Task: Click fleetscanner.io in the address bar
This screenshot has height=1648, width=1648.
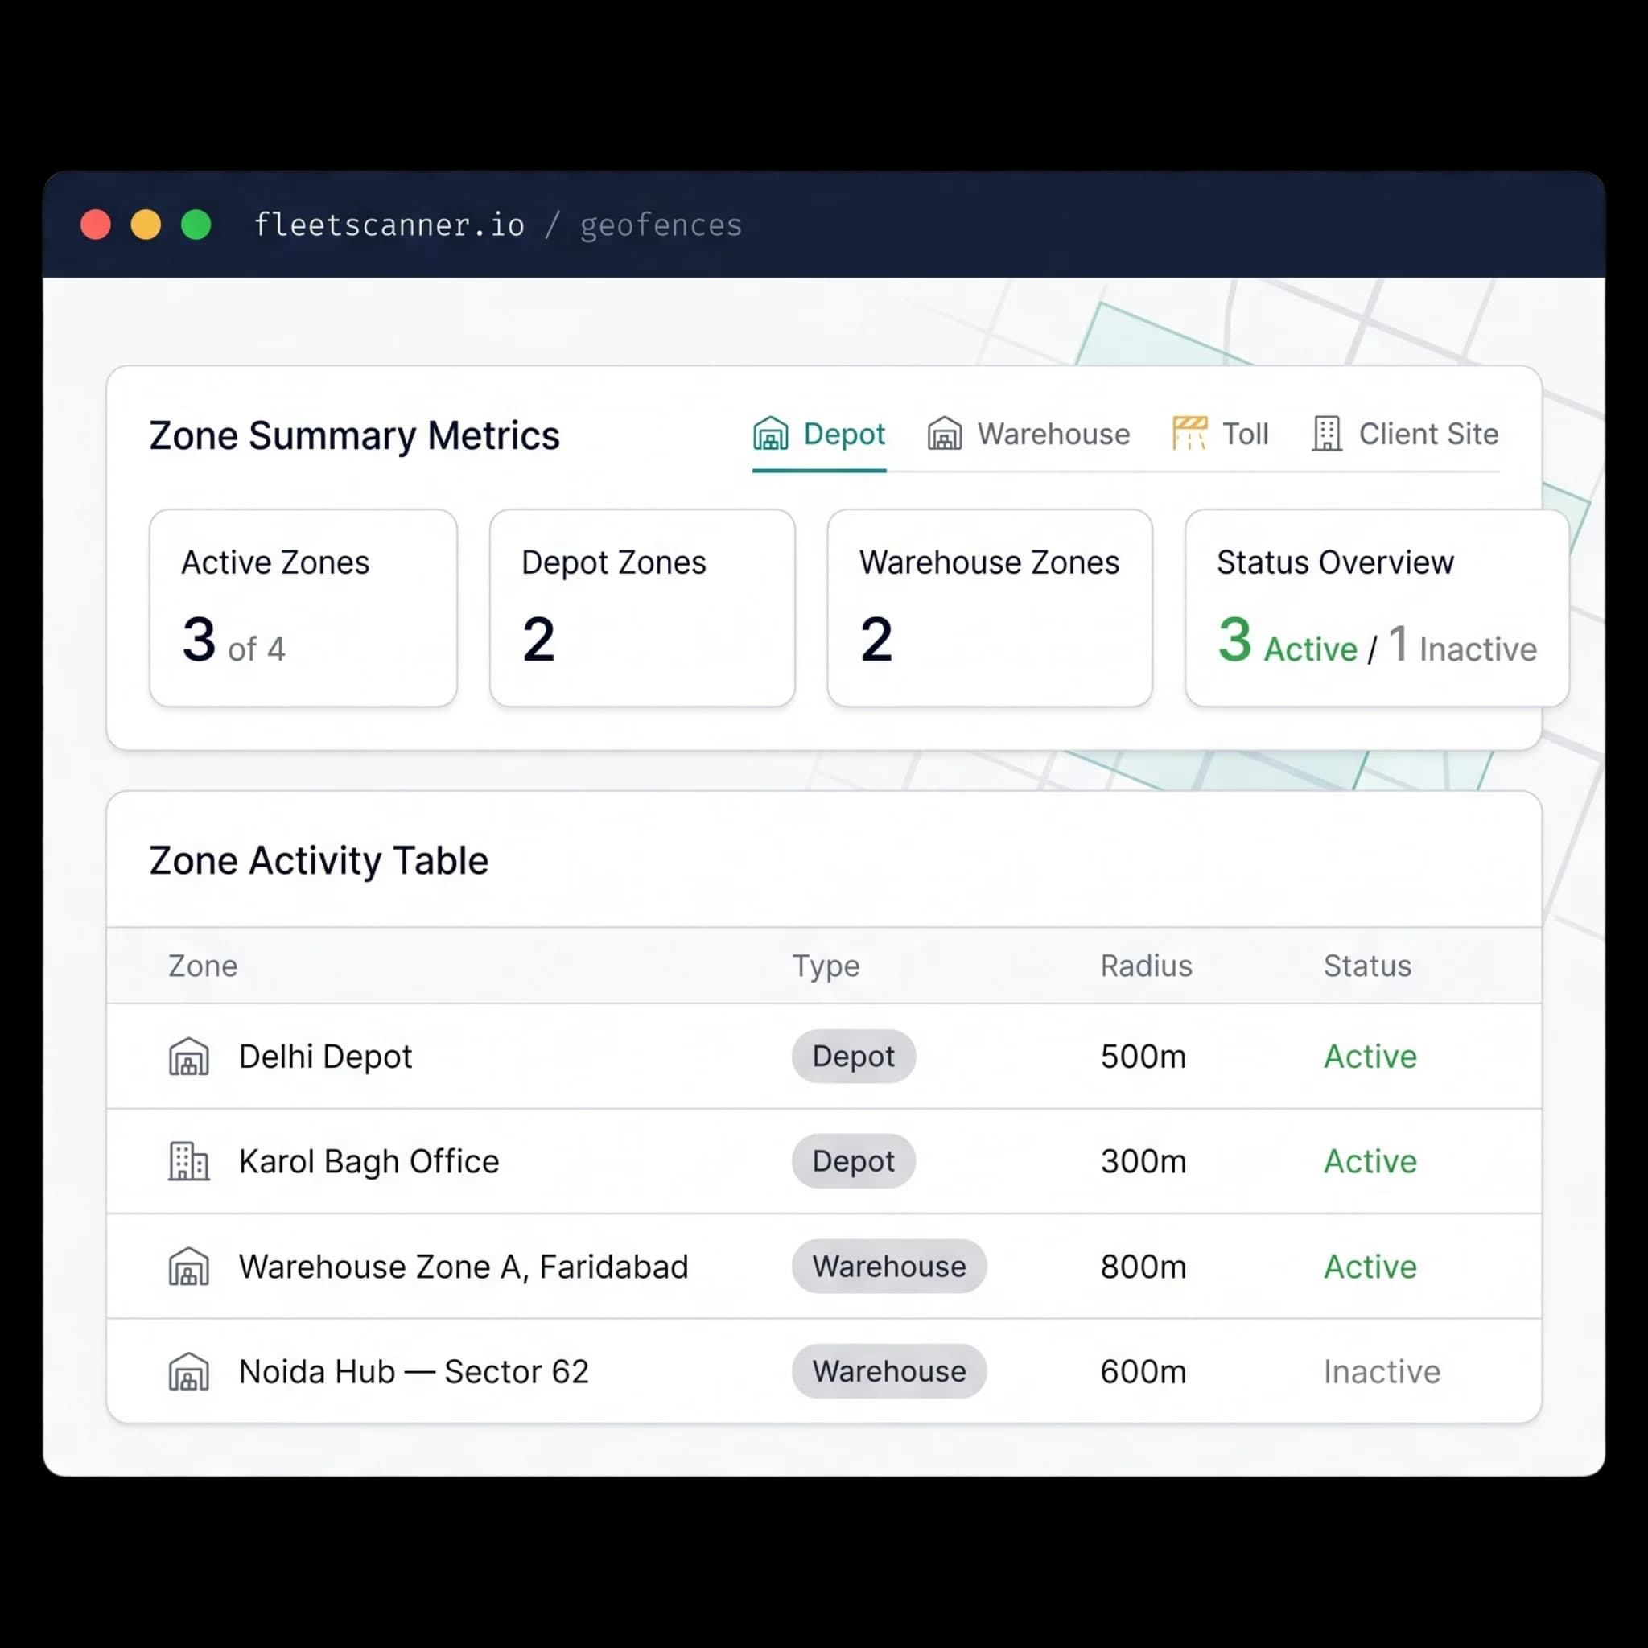Action: 389,225
